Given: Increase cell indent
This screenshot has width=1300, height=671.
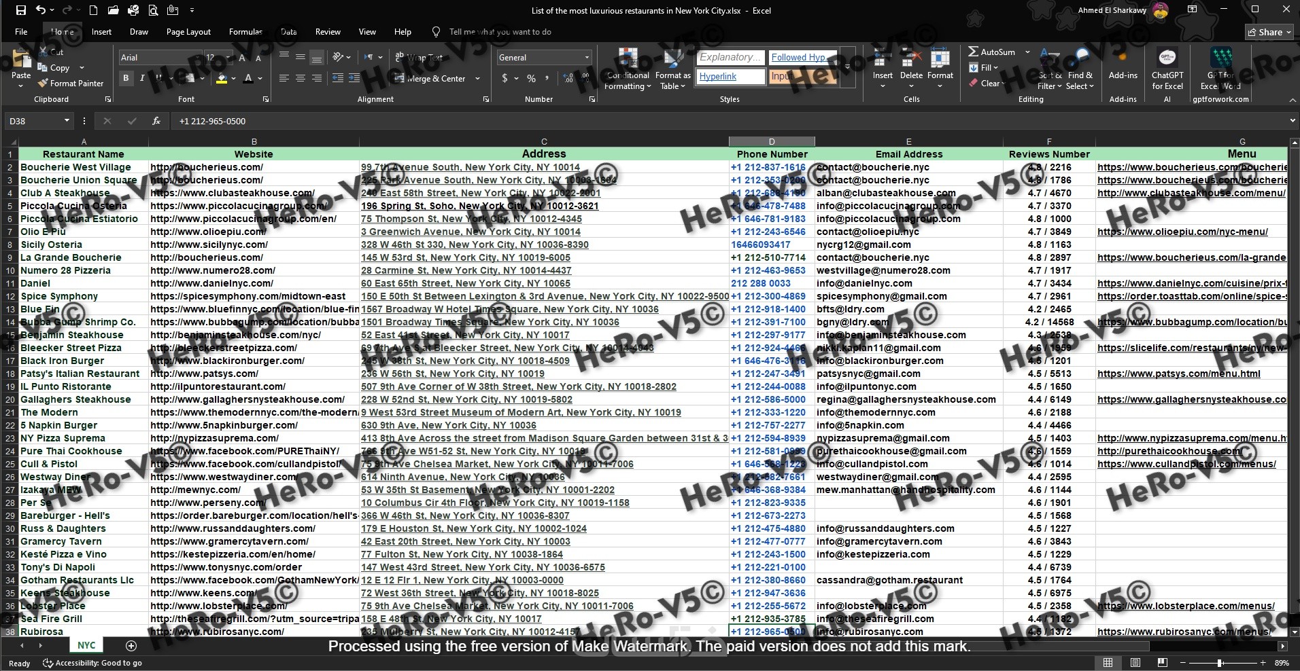Looking at the screenshot, I should click(x=354, y=79).
